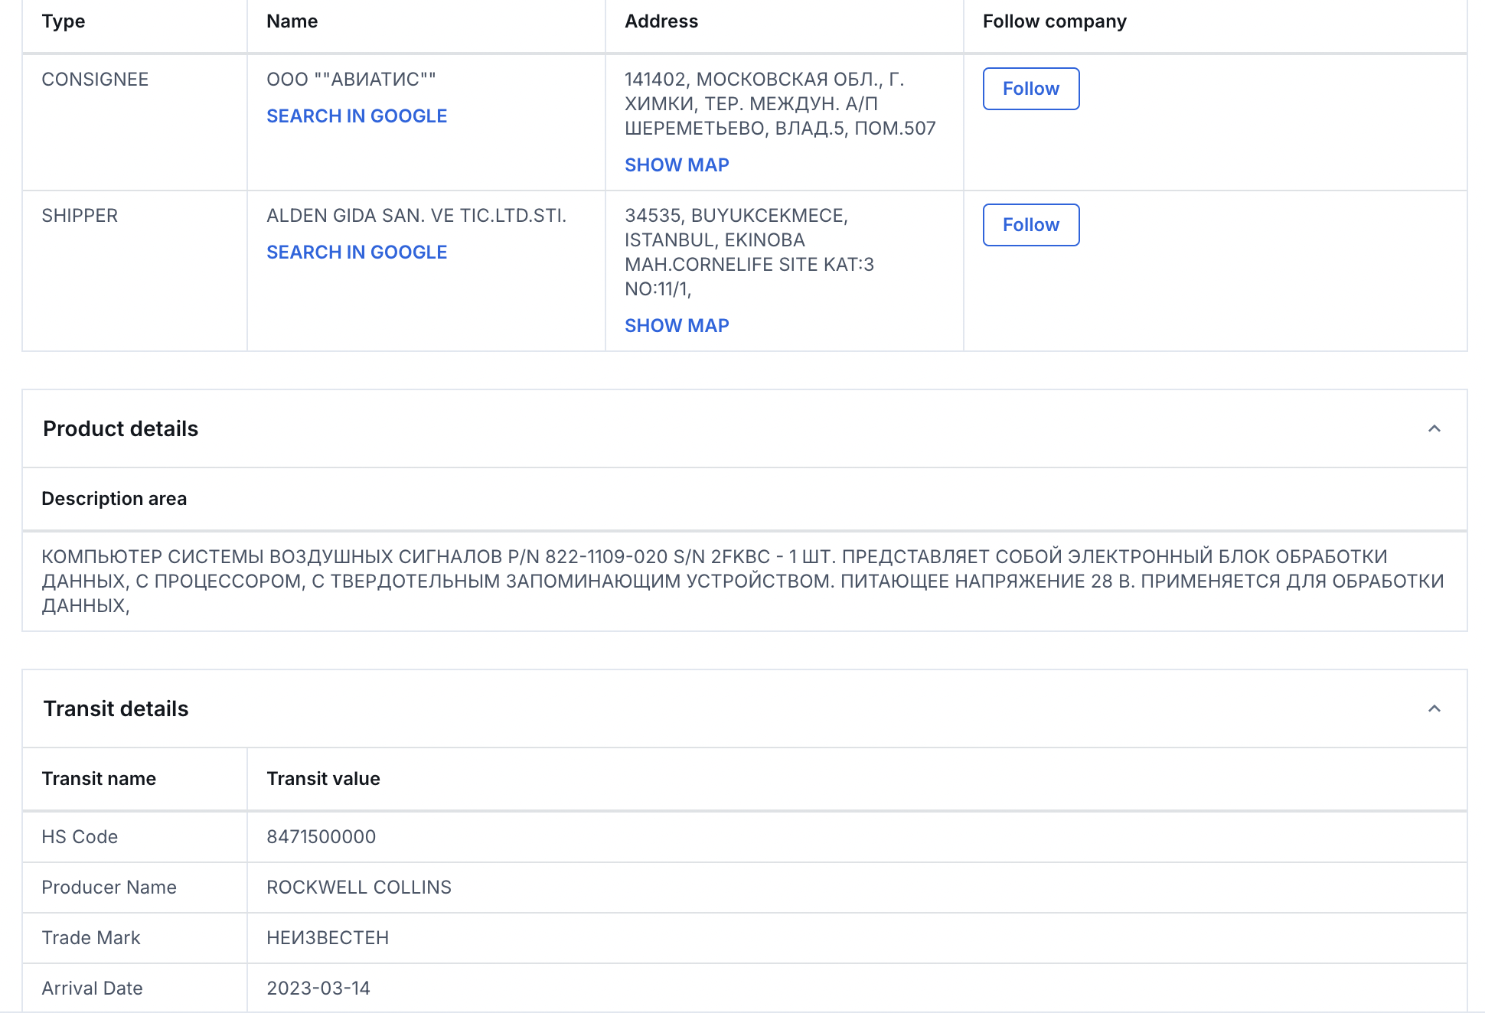Click the Name column header
This screenshot has width=1485, height=1013.
click(292, 21)
